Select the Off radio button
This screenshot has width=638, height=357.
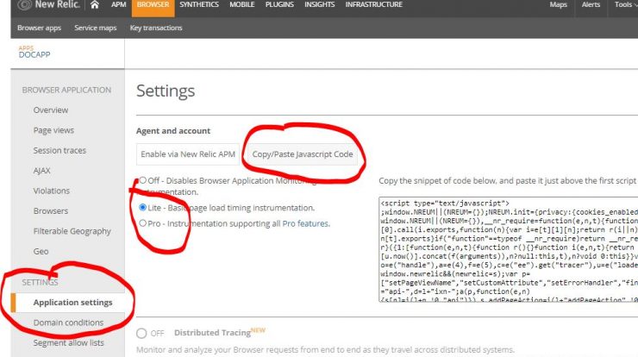tap(142, 180)
